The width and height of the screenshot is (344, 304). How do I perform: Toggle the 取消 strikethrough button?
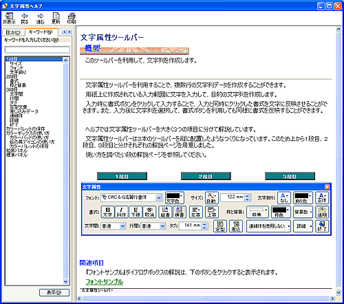click(x=149, y=212)
